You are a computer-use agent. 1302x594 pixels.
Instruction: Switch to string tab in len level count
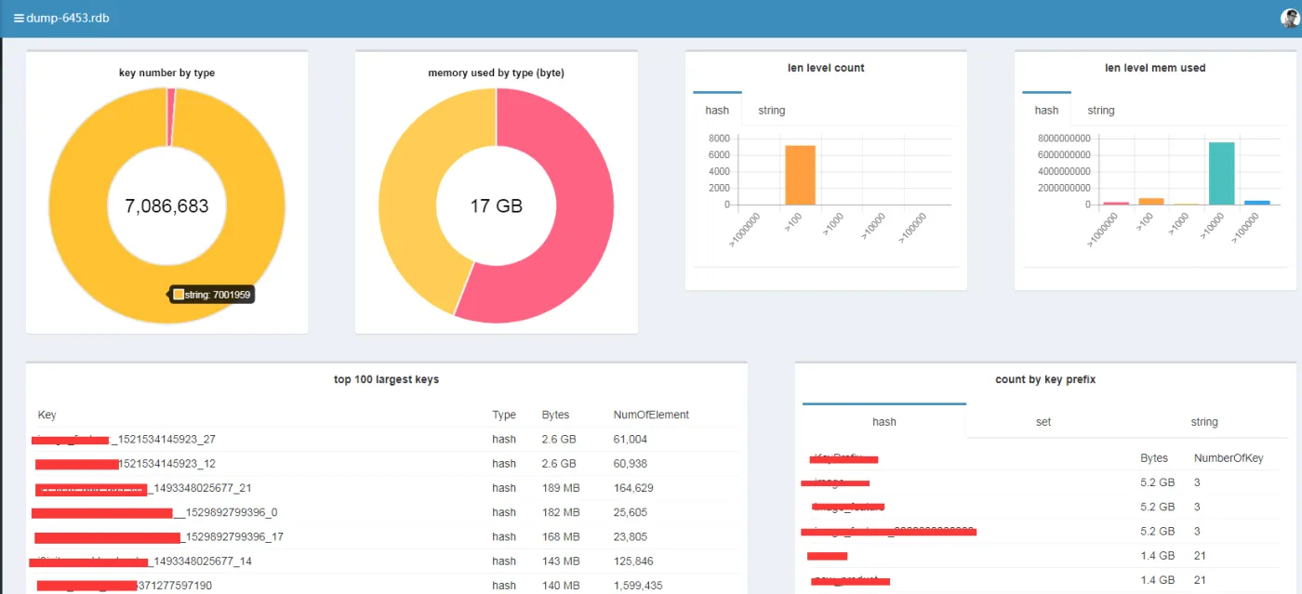tap(771, 111)
